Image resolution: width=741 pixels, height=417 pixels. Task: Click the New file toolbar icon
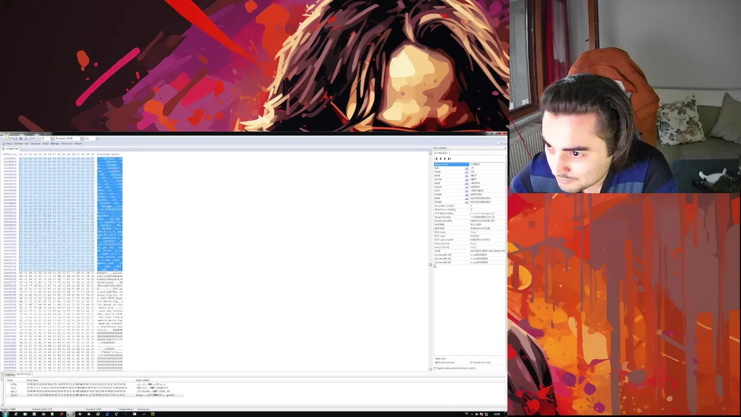coord(3,138)
